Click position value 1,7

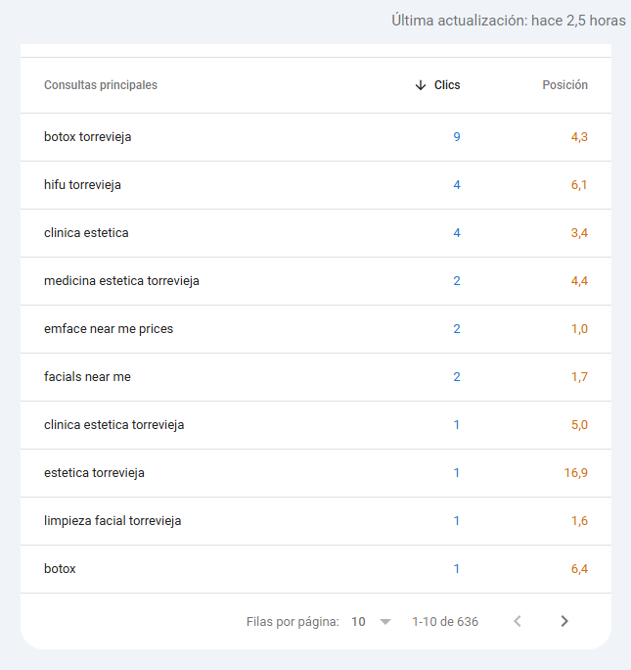[579, 377]
